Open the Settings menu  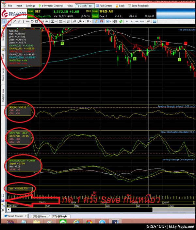click(30, 6)
